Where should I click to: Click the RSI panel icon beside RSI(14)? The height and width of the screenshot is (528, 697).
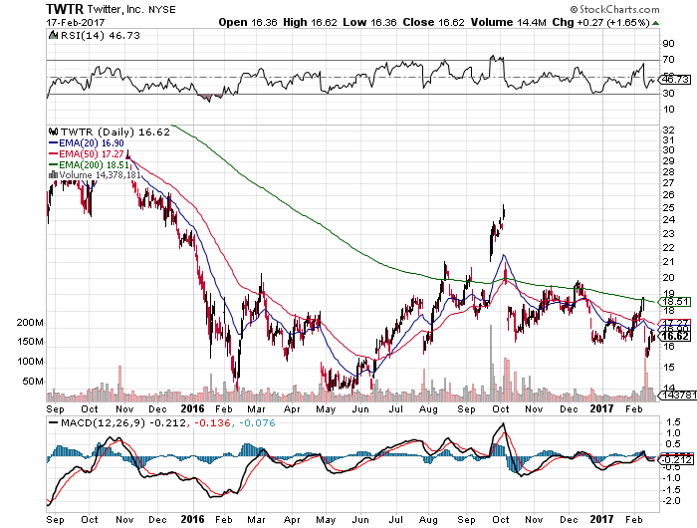point(53,35)
